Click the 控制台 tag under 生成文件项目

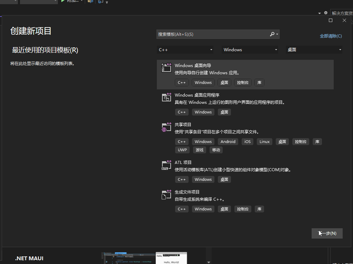pyautogui.click(x=243, y=209)
